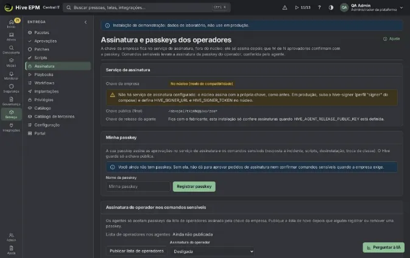This screenshot has height=258, width=410.
Task: Focus the global search field
Action: coord(147,7)
